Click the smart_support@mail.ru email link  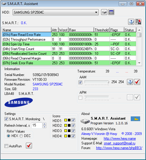click(x=120, y=143)
